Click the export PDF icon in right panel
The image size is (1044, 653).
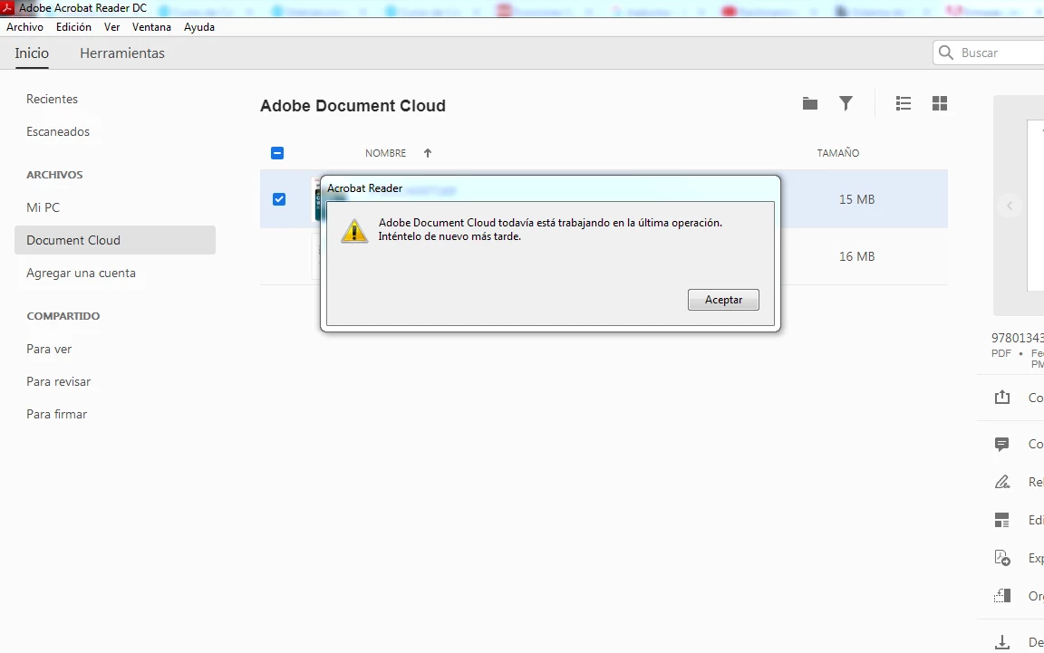pyautogui.click(x=1002, y=558)
